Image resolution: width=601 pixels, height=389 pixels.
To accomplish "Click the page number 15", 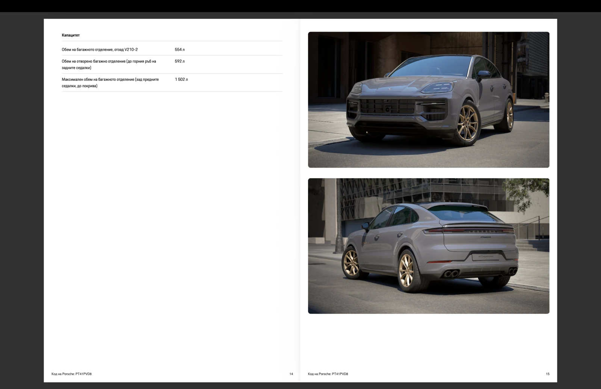I will coord(548,374).
